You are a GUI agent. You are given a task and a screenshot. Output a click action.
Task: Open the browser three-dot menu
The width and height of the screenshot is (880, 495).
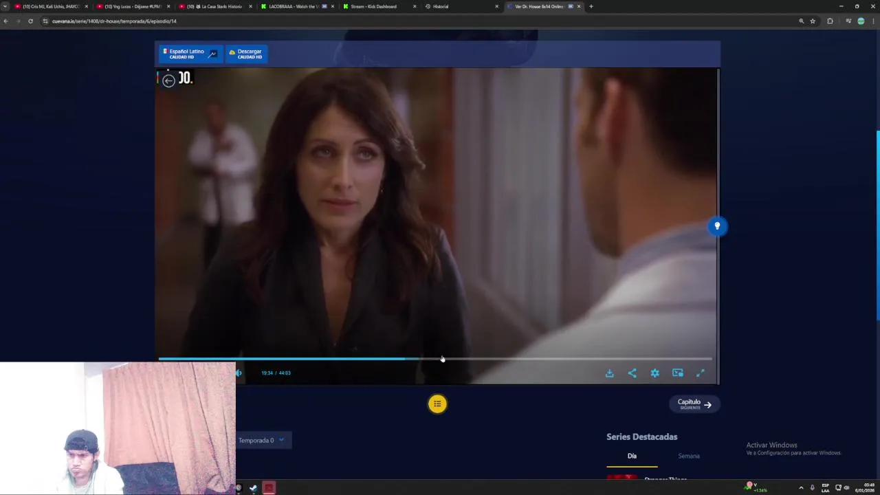click(x=873, y=21)
